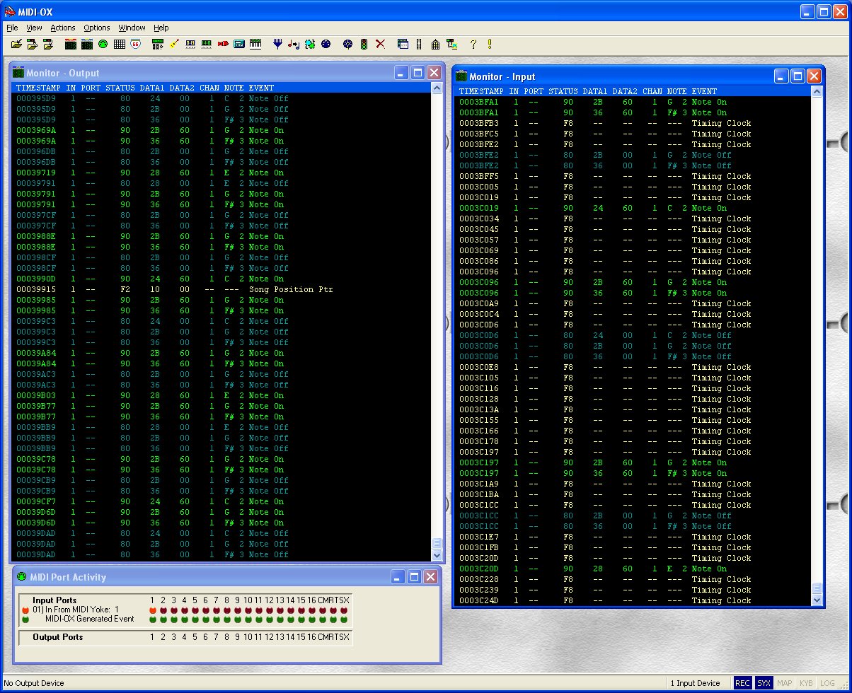Click the Monitor - Input title bar icon
Screen dimensions: 852x693
pyautogui.click(x=461, y=76)
